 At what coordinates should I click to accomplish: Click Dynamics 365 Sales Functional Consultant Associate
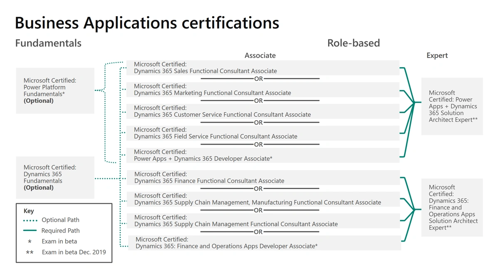tap(263, 68)
